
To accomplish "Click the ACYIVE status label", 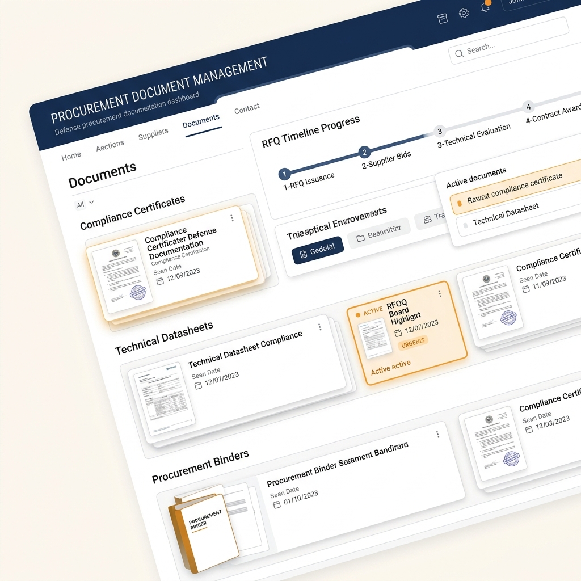I will [373, 311].
